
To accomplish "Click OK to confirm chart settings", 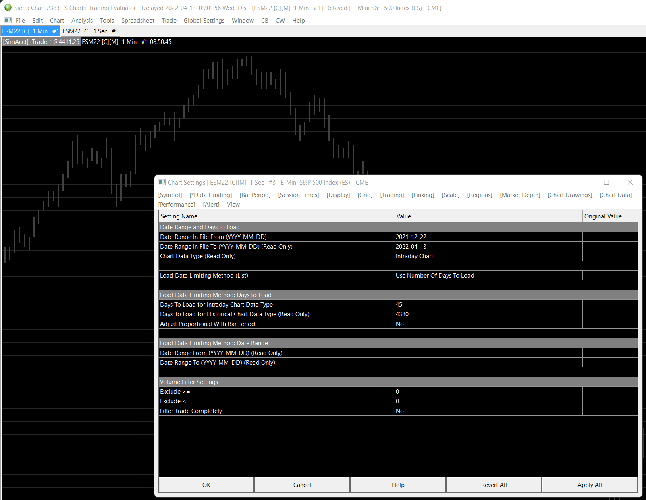I will (206, 485).
